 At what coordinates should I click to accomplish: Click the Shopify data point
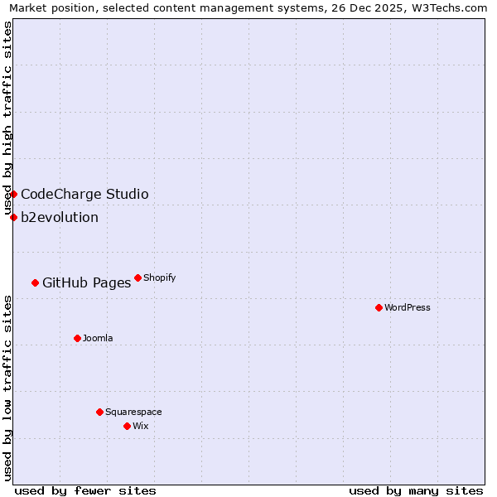[x=138, y=278]
